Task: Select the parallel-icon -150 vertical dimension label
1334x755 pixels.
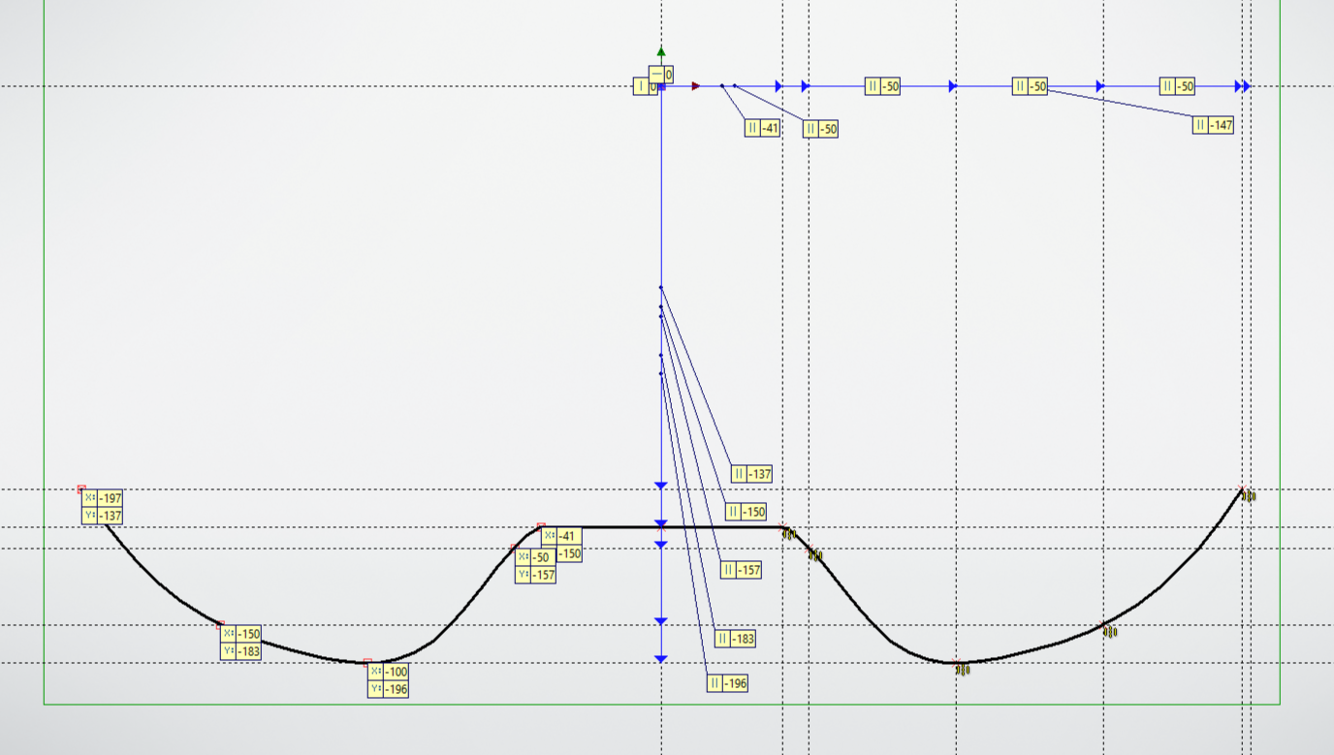Action: coord(746,512)
